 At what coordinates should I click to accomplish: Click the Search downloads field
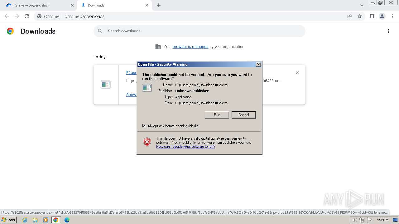(199, 31)
